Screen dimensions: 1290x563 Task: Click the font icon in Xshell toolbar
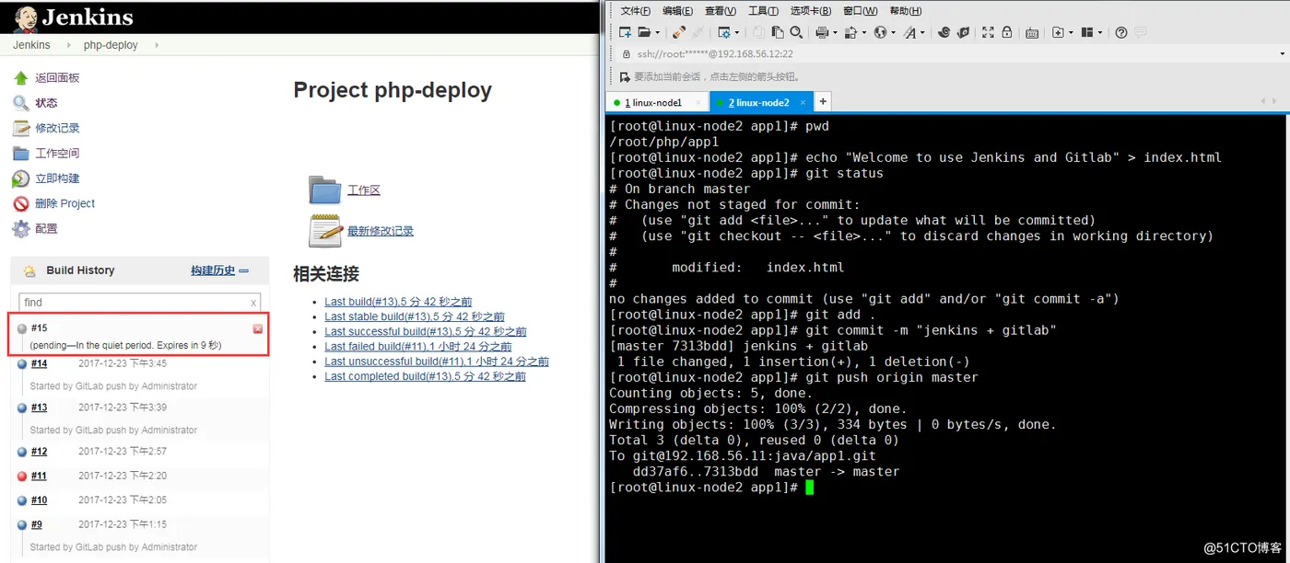pyautogui.click(x=909, y=32)
